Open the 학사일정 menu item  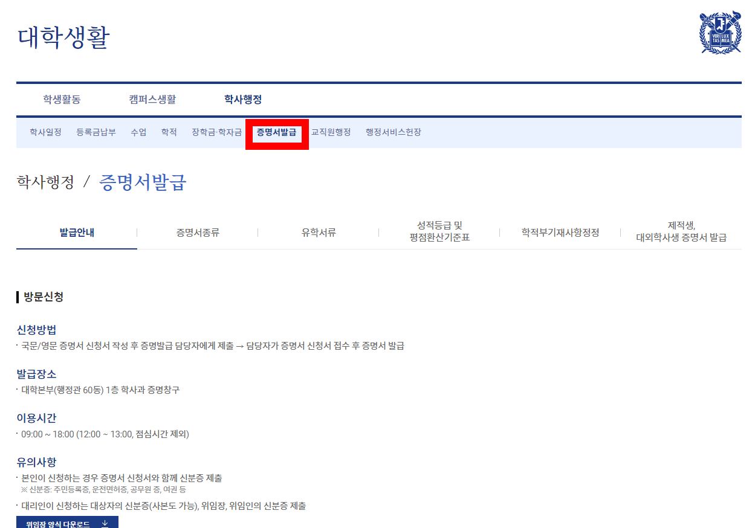[44, 132]
